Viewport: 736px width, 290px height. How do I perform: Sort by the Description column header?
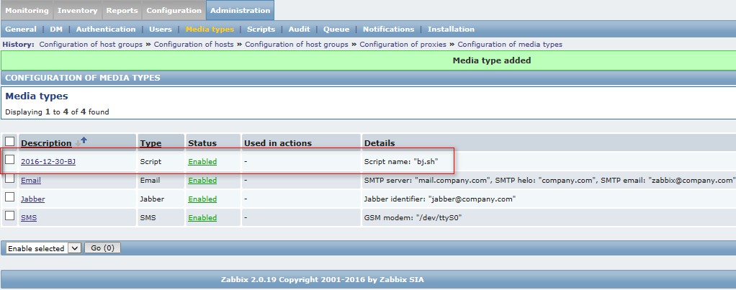tap(46, 143)
